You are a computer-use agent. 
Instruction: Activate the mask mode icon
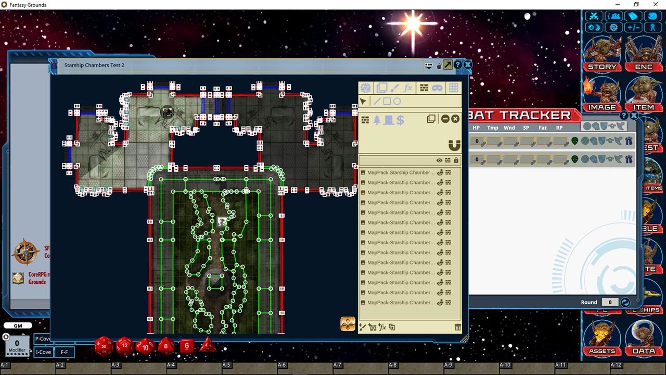click(x=437, y=88)
